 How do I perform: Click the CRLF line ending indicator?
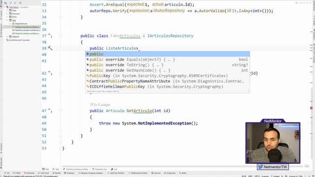tap(250, 176)
